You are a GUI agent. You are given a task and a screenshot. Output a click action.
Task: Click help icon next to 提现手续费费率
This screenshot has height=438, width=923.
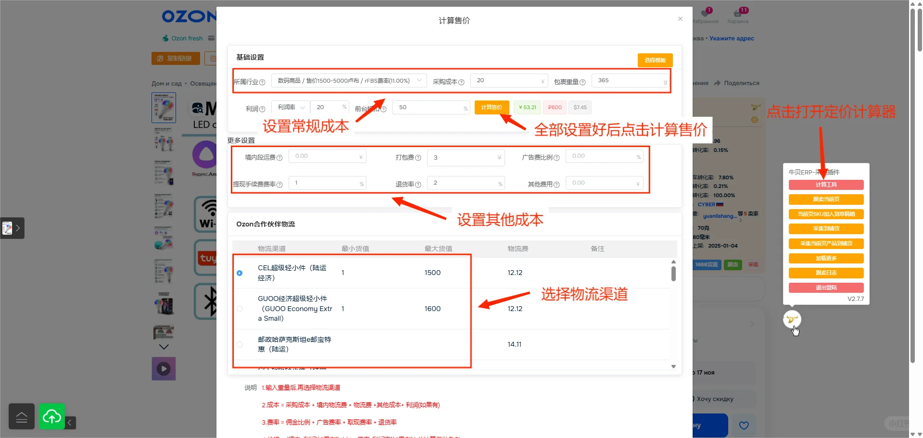[x=279, y=185]
